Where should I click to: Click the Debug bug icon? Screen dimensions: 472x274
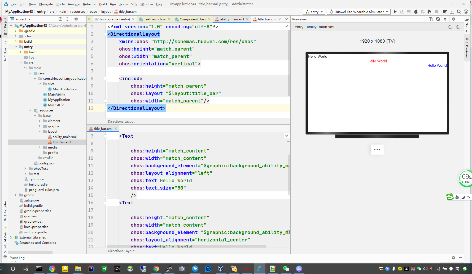pyautogui.click(x=416, y=12)
